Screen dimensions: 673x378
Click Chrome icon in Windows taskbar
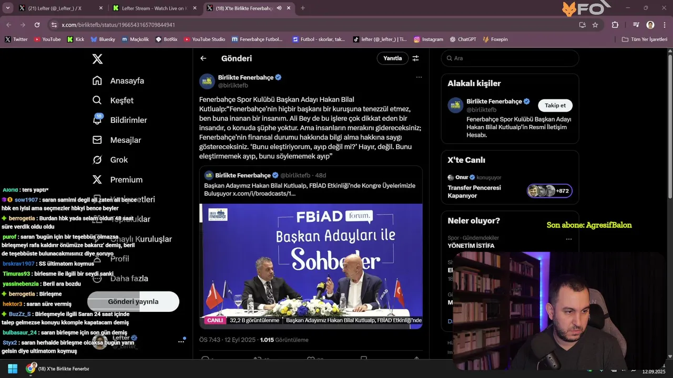click(x=31, y=368)
